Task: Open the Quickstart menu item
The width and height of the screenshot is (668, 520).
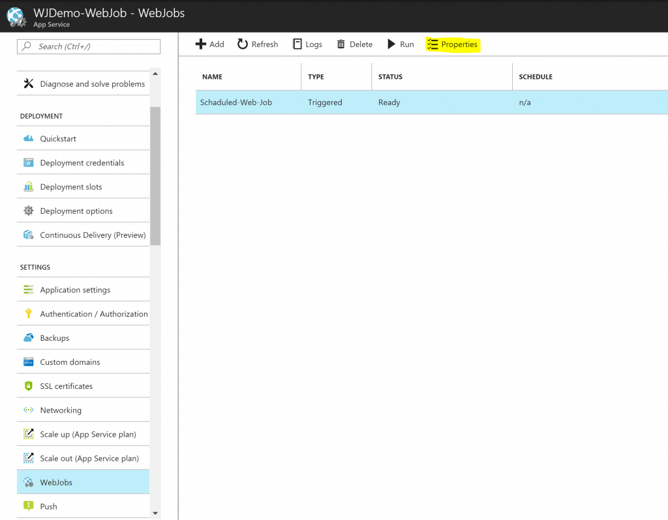Action: (83, 138)
